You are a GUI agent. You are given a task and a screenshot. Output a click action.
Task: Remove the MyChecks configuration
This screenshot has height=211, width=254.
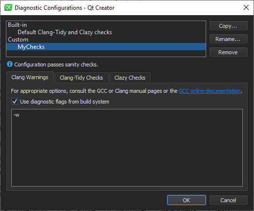(x=229, y=52)
